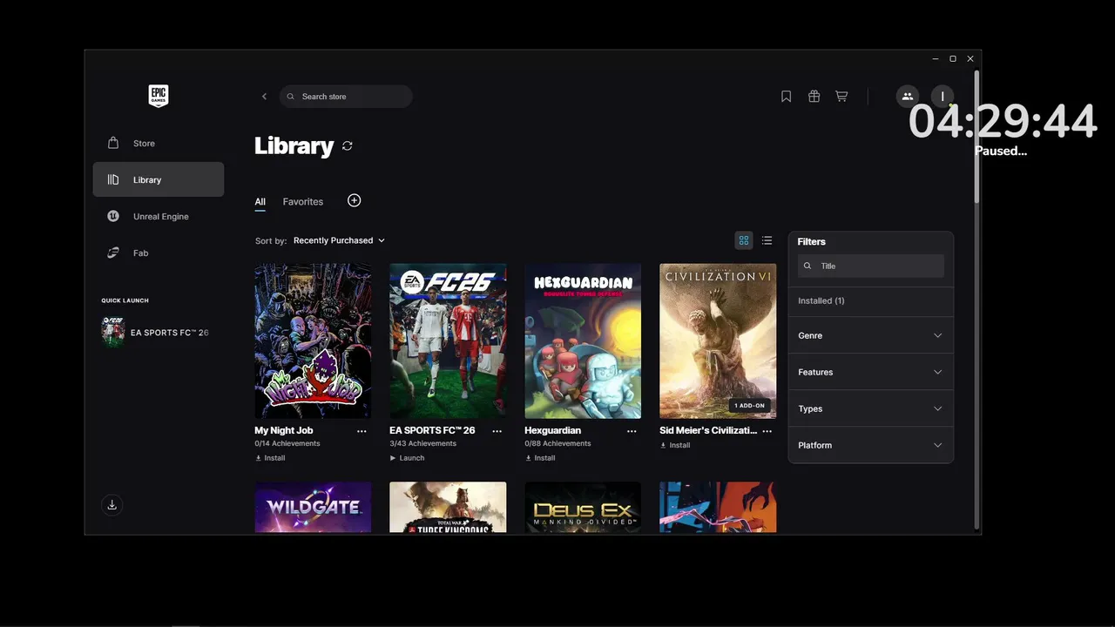
Task: Click the Epic Games logo
Action: 158,96
